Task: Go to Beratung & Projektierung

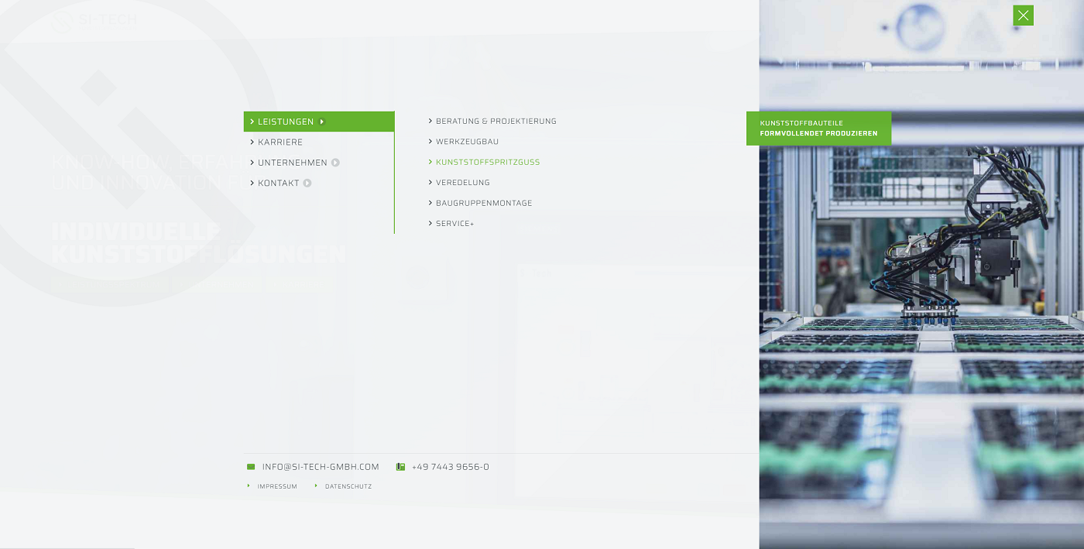Action: [x=496, y=122]
